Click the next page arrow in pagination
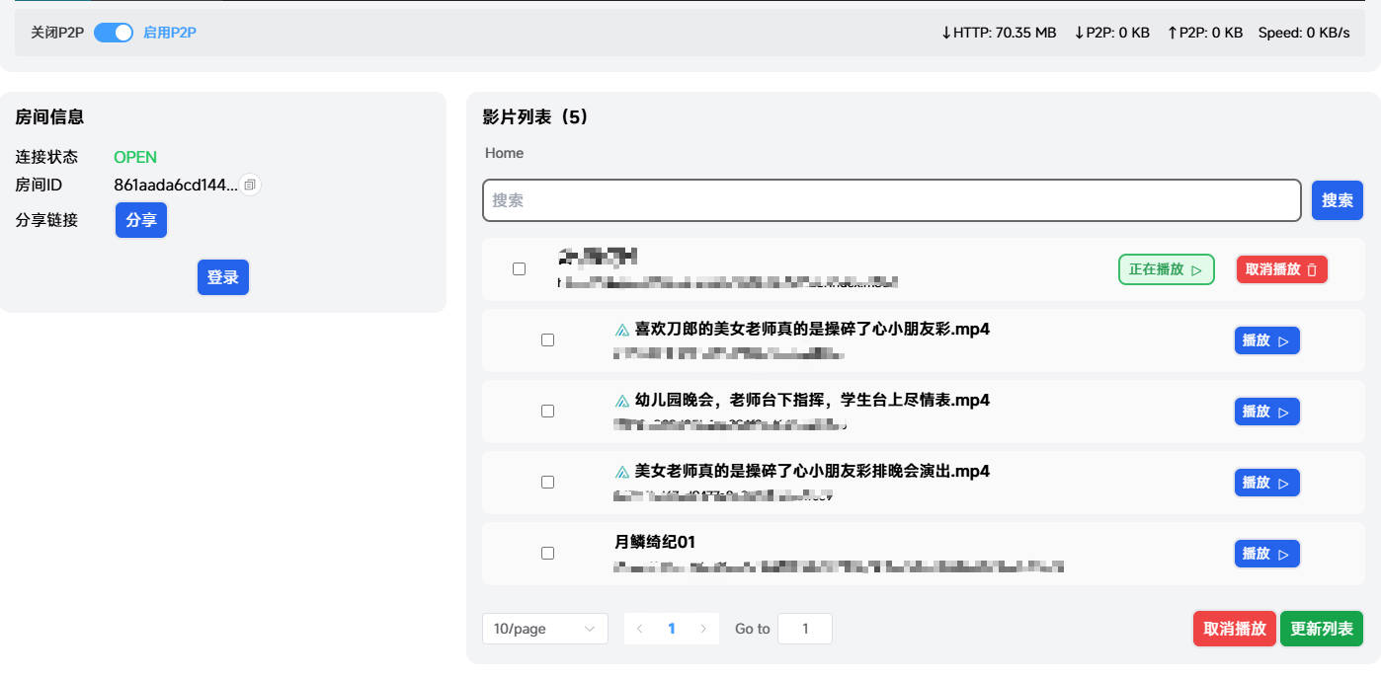 point(703,629)
